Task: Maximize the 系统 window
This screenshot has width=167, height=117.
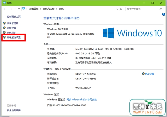Action: pos(153,3)
